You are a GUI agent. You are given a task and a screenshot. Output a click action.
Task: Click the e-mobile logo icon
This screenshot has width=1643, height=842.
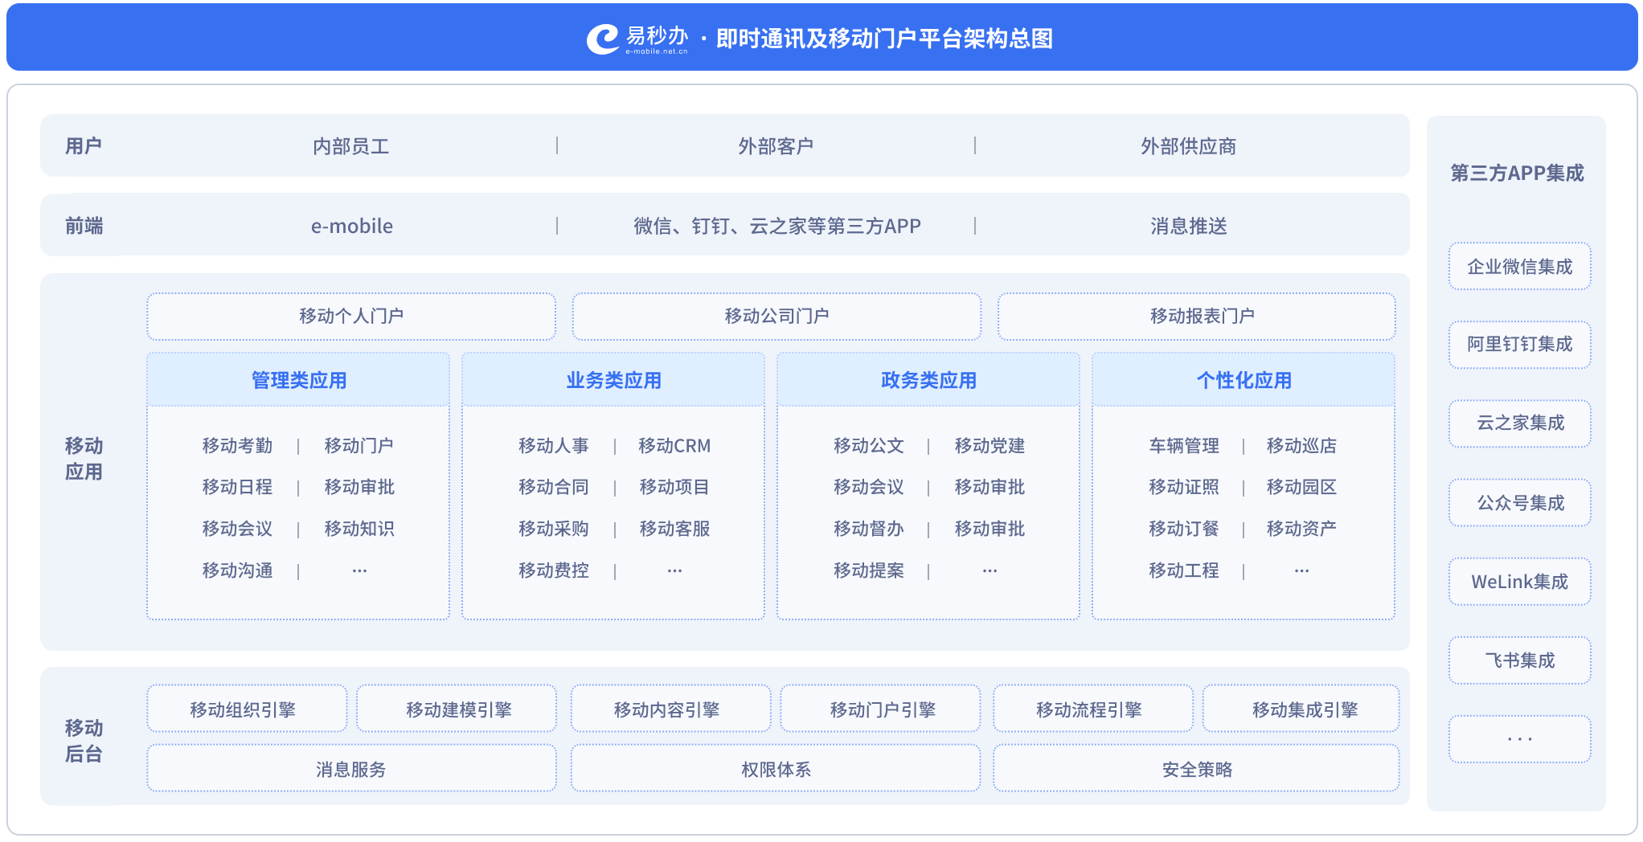[x=602, y=39]
